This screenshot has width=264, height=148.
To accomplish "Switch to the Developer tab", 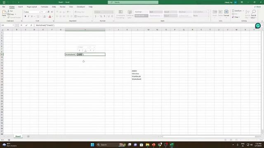I will point(81,7).
